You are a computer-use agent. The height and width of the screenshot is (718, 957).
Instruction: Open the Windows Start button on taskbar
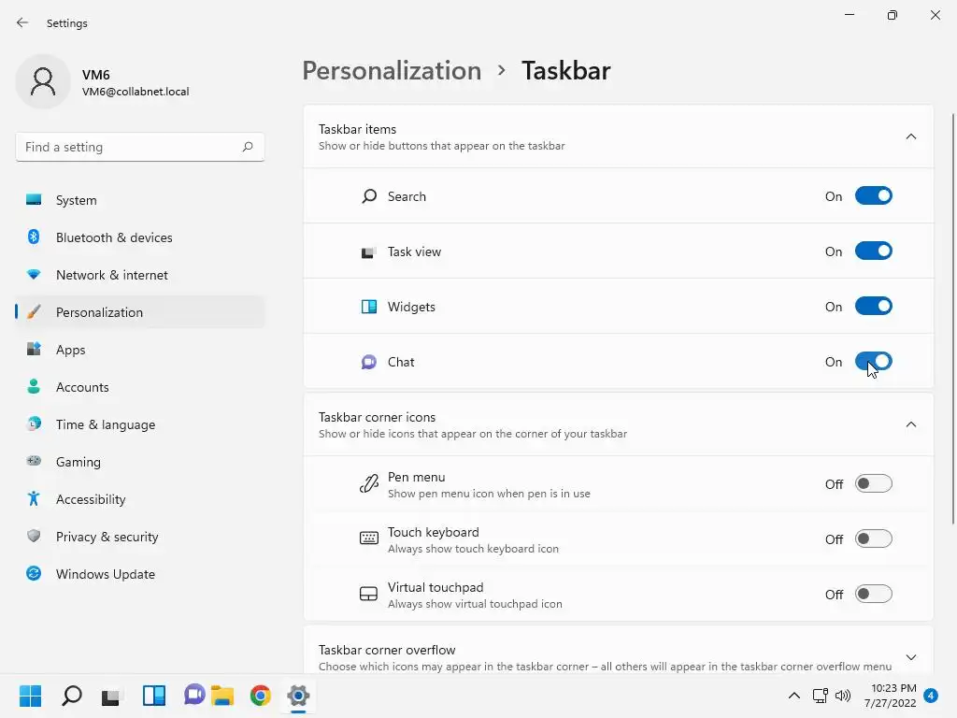(x=31, y=696)
